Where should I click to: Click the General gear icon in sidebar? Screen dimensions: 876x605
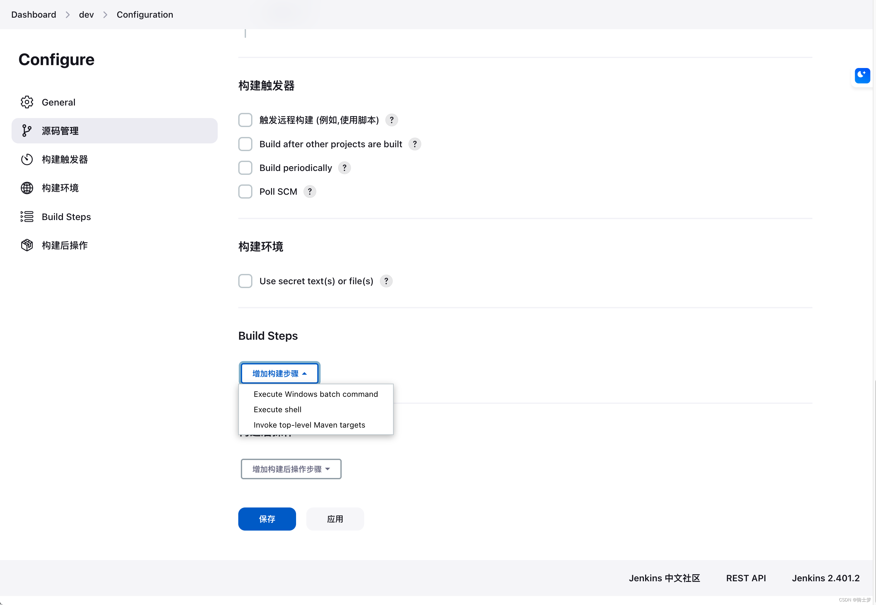[x=27, y=102]
